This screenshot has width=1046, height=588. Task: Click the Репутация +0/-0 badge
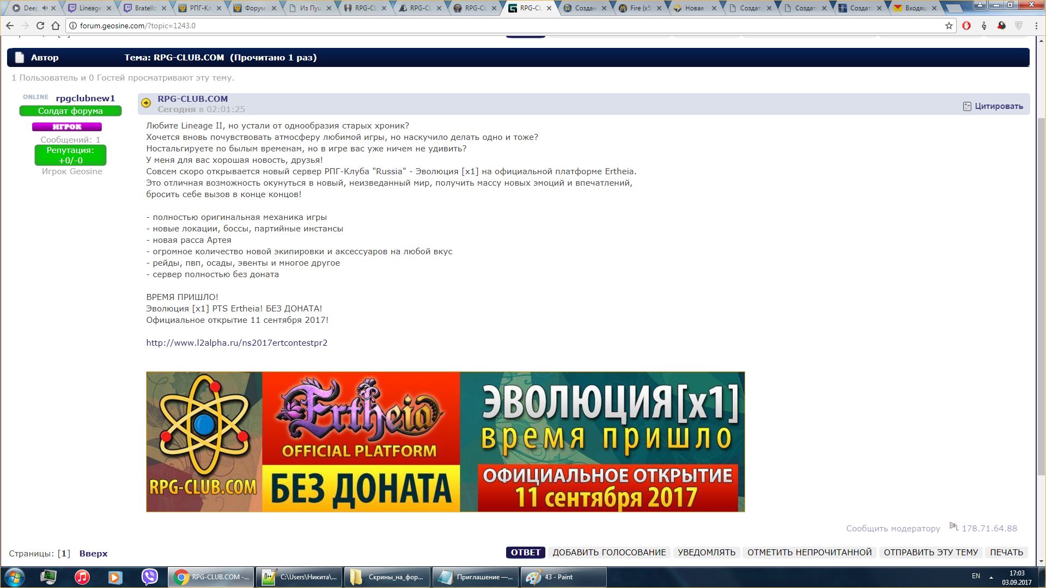(x=70, y=155)
